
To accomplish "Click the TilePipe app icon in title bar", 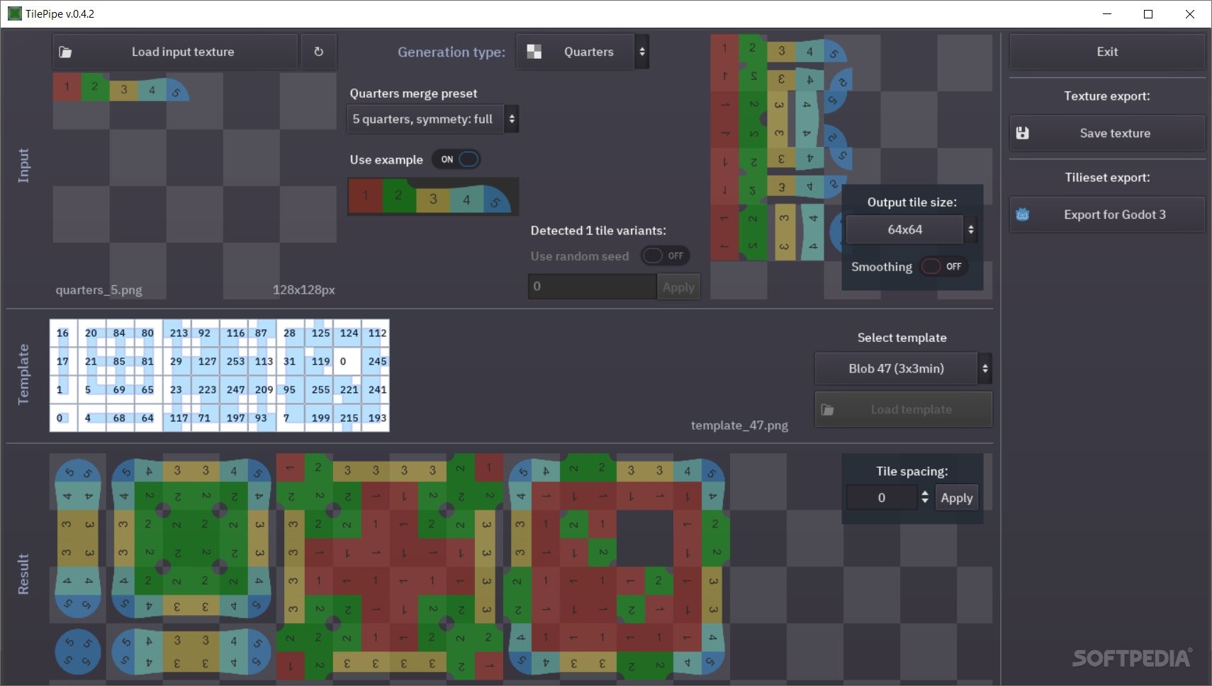I will 14,13.
